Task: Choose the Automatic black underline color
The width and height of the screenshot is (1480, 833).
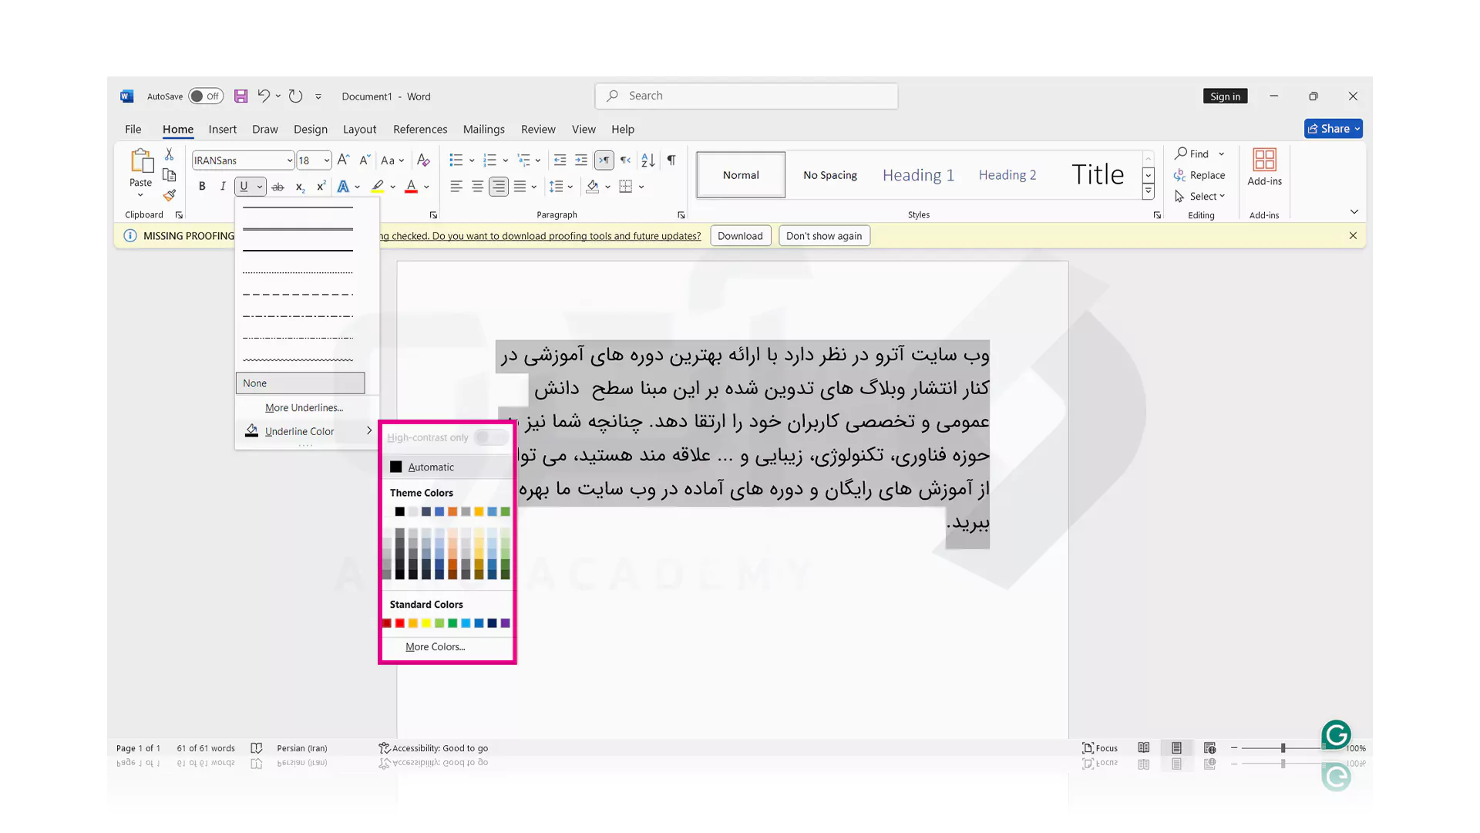Action: (x=447, y=467)
